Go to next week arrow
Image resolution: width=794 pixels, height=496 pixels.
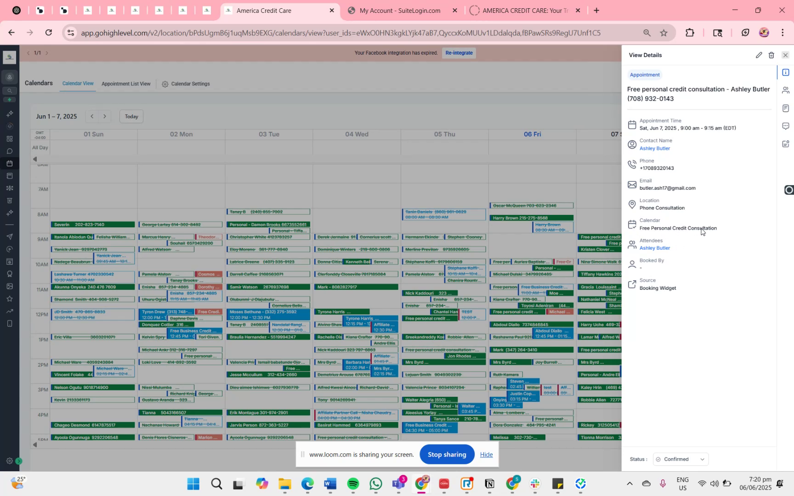pos(105,117)
